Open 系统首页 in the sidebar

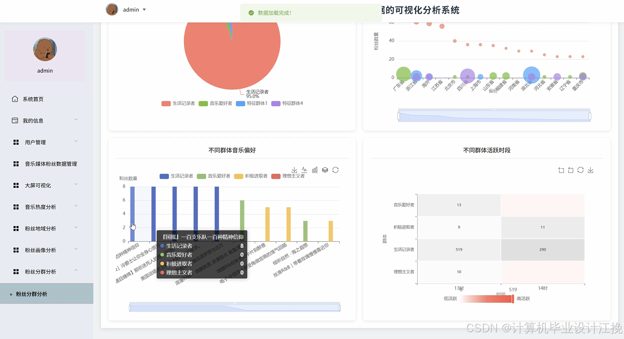click(46, 99)
